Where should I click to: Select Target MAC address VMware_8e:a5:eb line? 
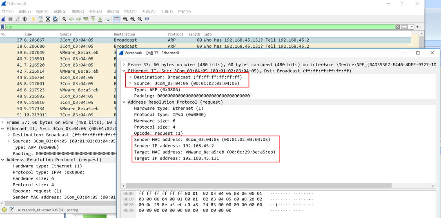click(x=205, y=152)
